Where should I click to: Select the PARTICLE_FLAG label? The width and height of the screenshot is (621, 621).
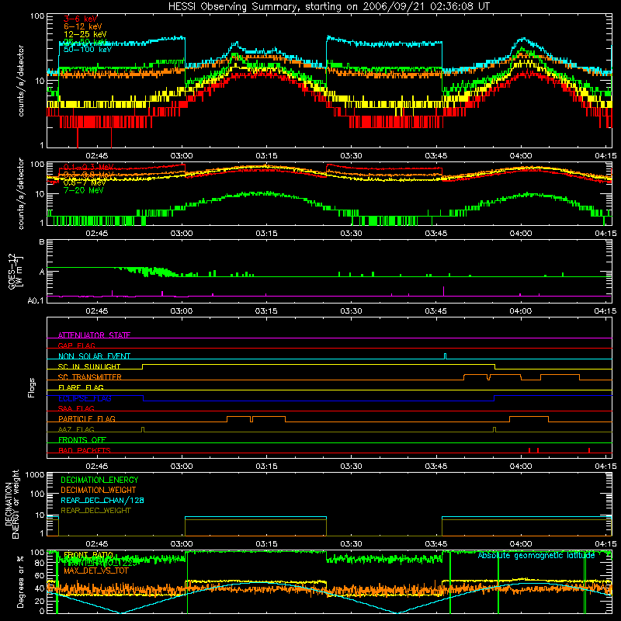(87, 418)
